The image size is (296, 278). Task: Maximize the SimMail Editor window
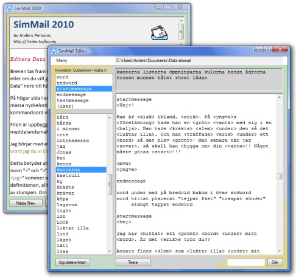point(268,49)
